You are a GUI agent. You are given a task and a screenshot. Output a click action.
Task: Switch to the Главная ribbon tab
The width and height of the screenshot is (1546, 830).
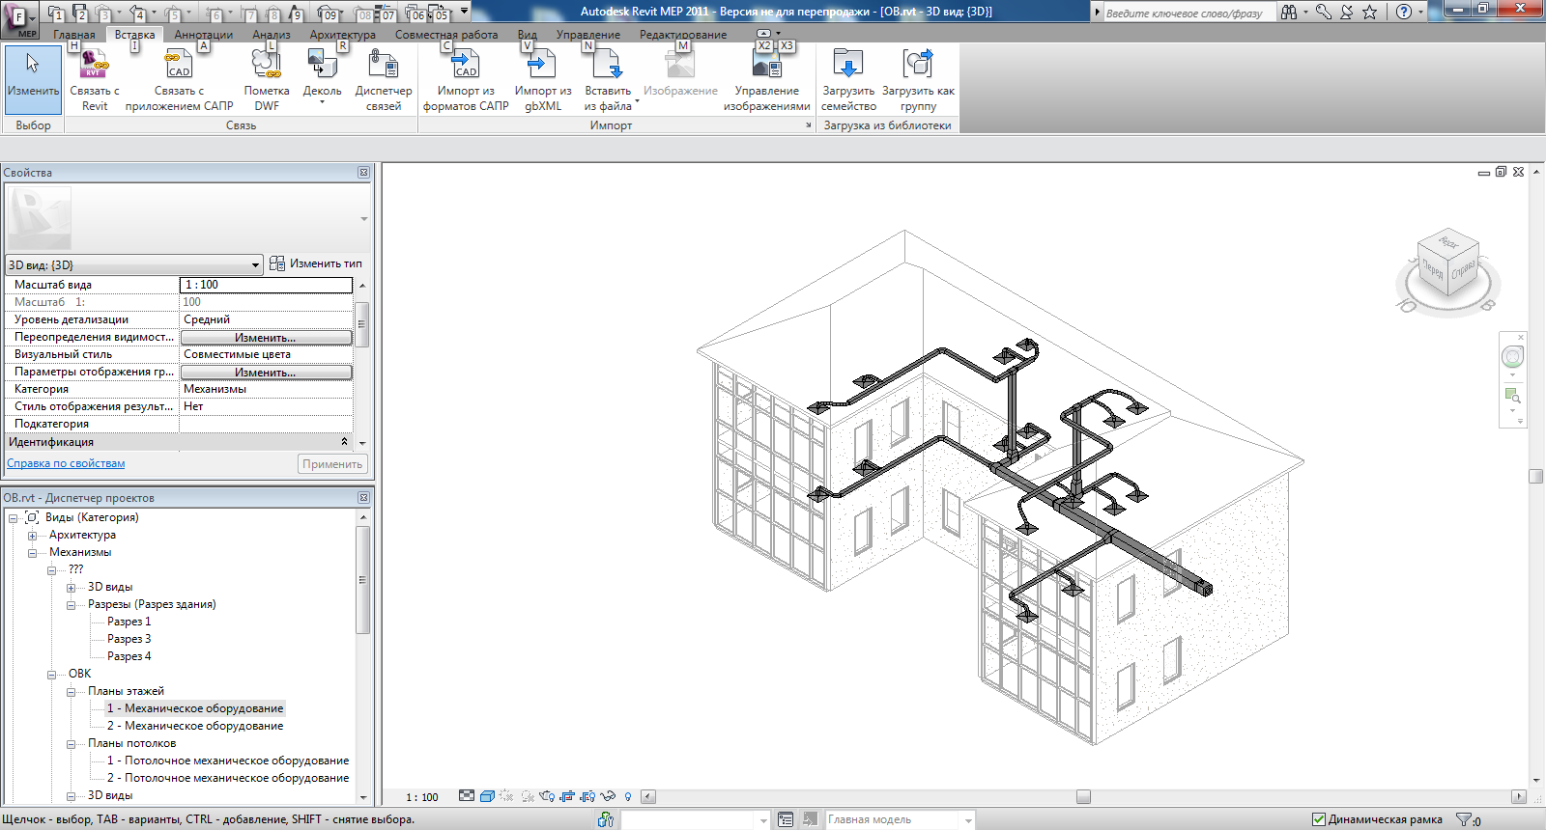coord(74,34)
